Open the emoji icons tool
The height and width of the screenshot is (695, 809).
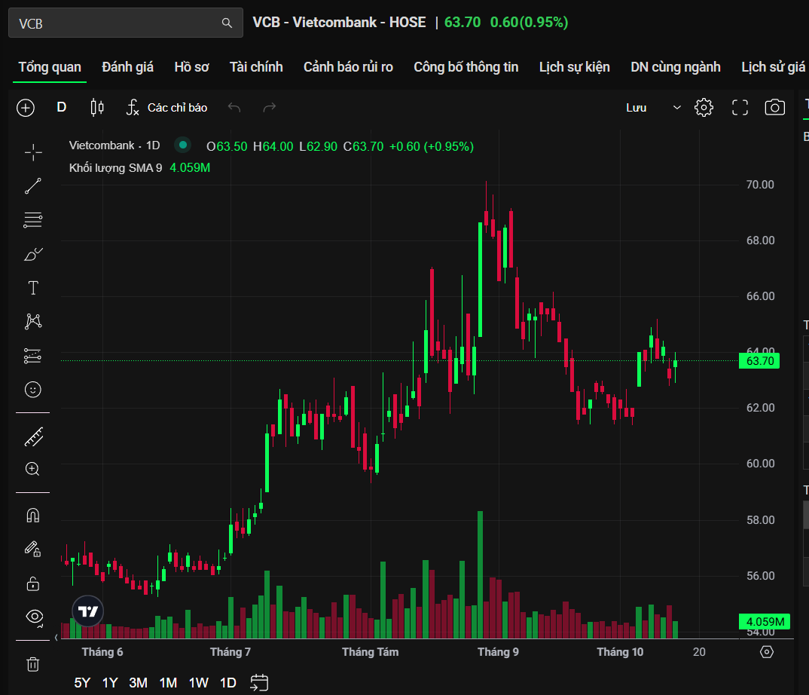(x=33, y=390)
